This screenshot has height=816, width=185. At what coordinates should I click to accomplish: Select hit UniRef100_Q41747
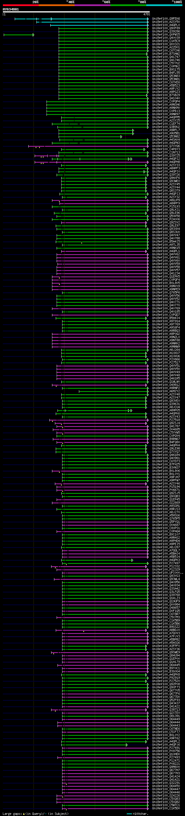tap(166, 57)
